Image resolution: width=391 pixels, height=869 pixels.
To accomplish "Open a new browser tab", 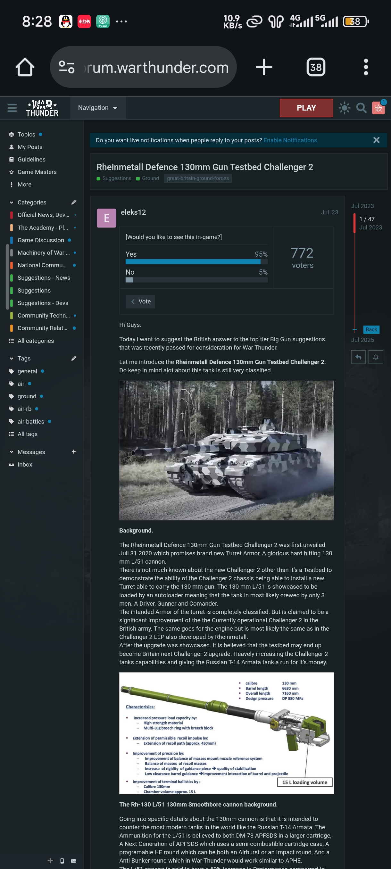I will tap(264, 67).
